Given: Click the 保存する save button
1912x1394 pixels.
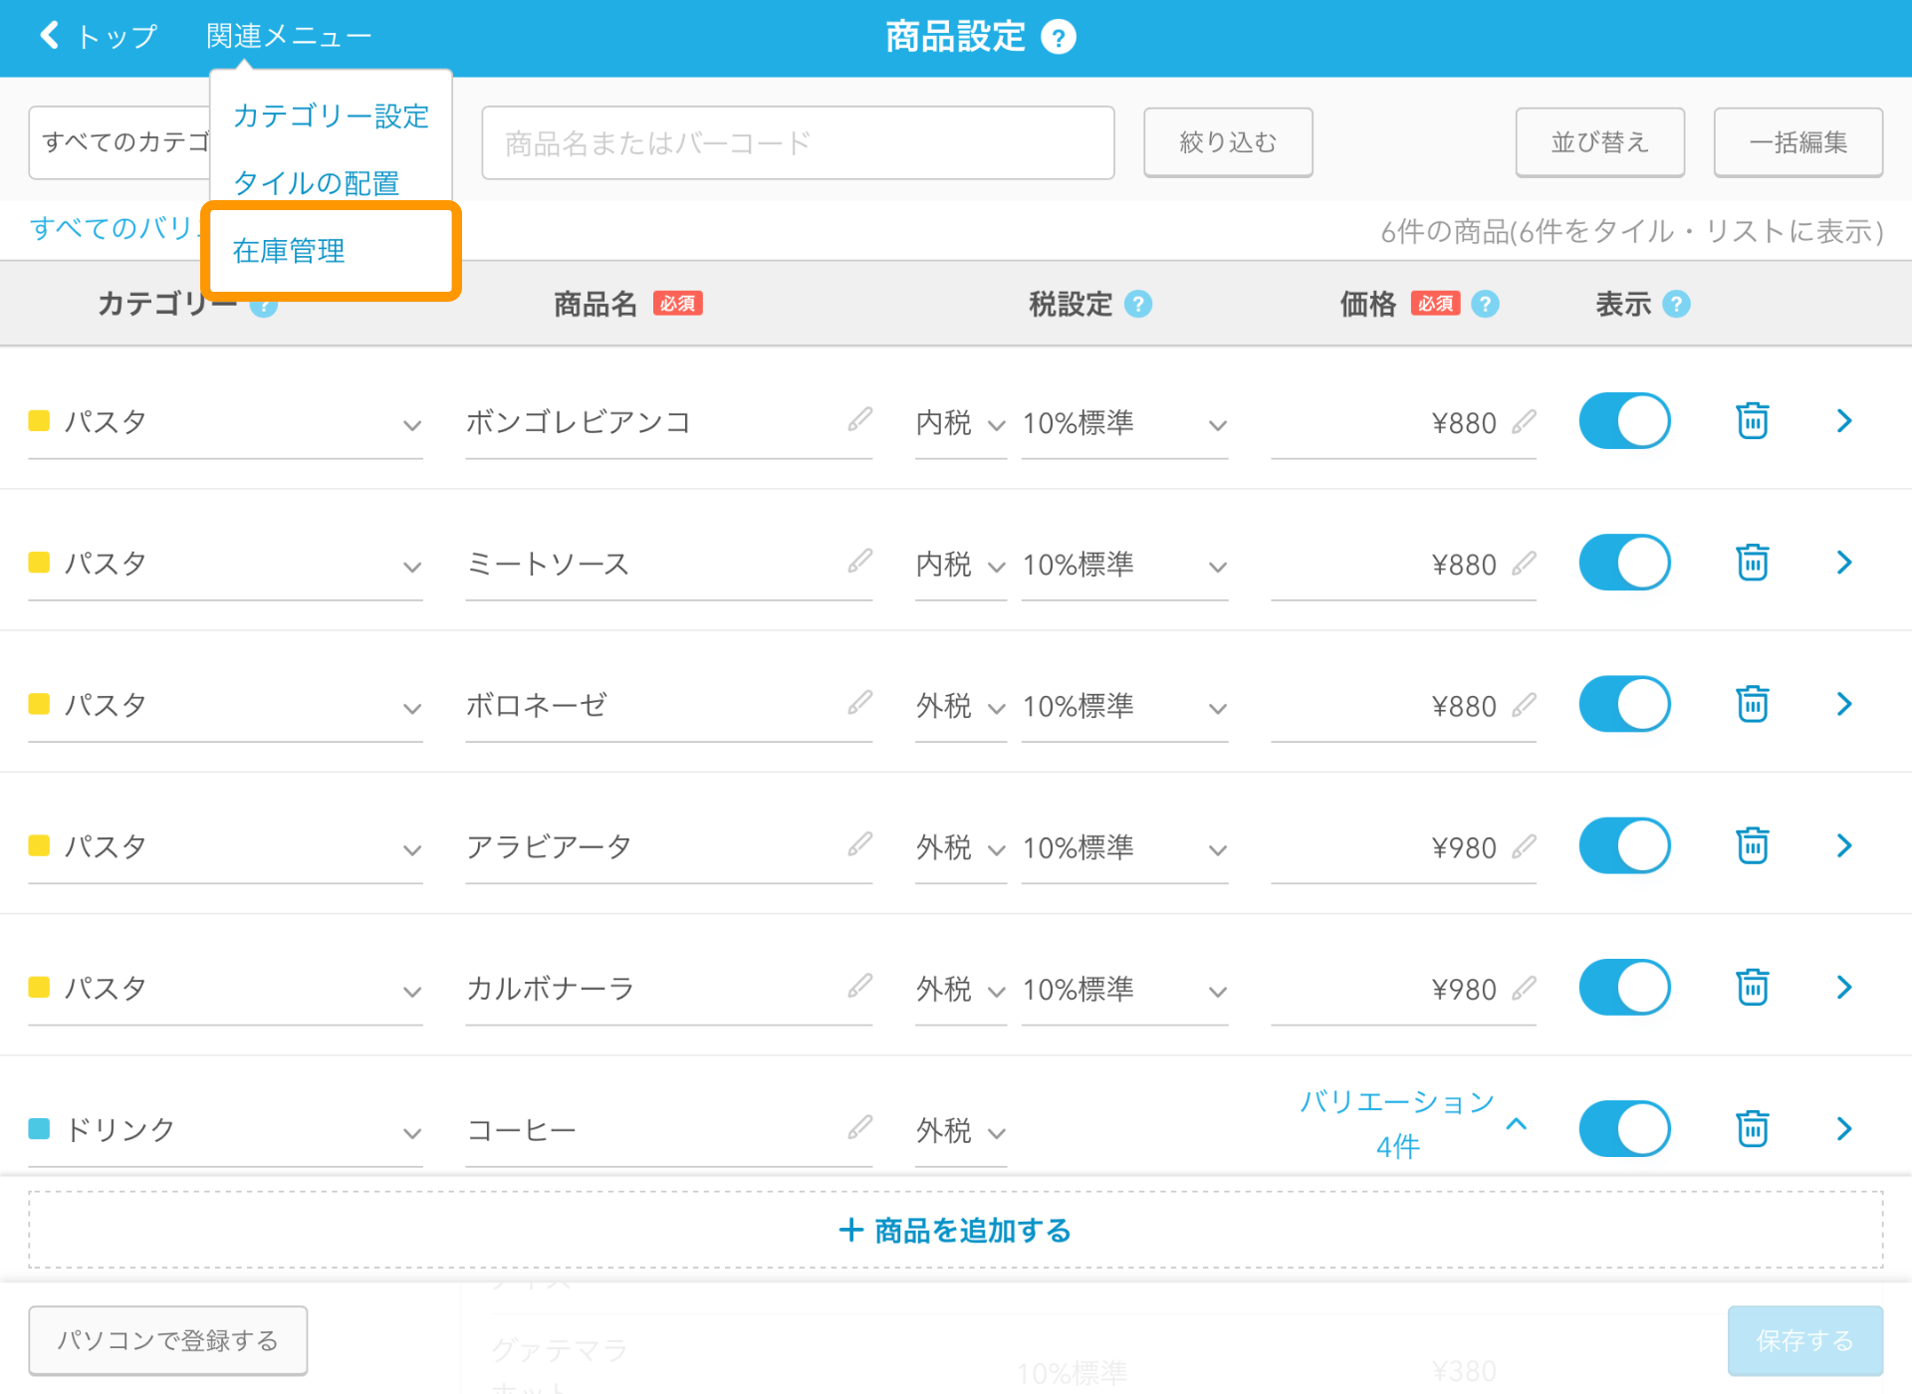Looking at the screenshot, I should pyautogui.click(x=1804, y=1340).
